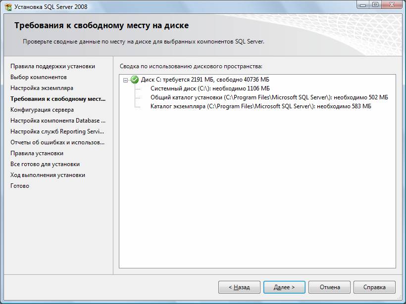Screen dimensions: 406x304
Task: Cancel setup with the Отмена button
Action: [x=329, y=287]
